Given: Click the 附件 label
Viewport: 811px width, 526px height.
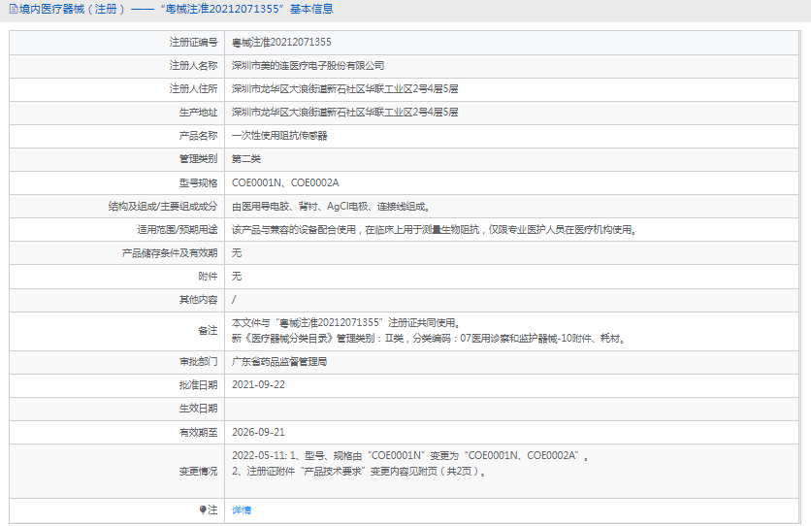Looking at the screenshot, I should coord(208,277).
